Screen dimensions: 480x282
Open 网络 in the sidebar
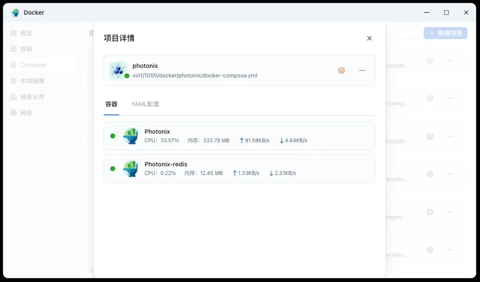coord(26,113)
